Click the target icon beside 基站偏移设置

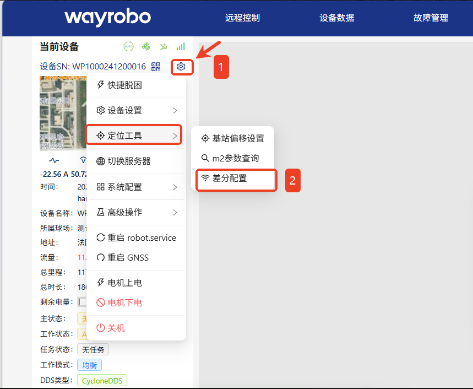click(205, 138)
